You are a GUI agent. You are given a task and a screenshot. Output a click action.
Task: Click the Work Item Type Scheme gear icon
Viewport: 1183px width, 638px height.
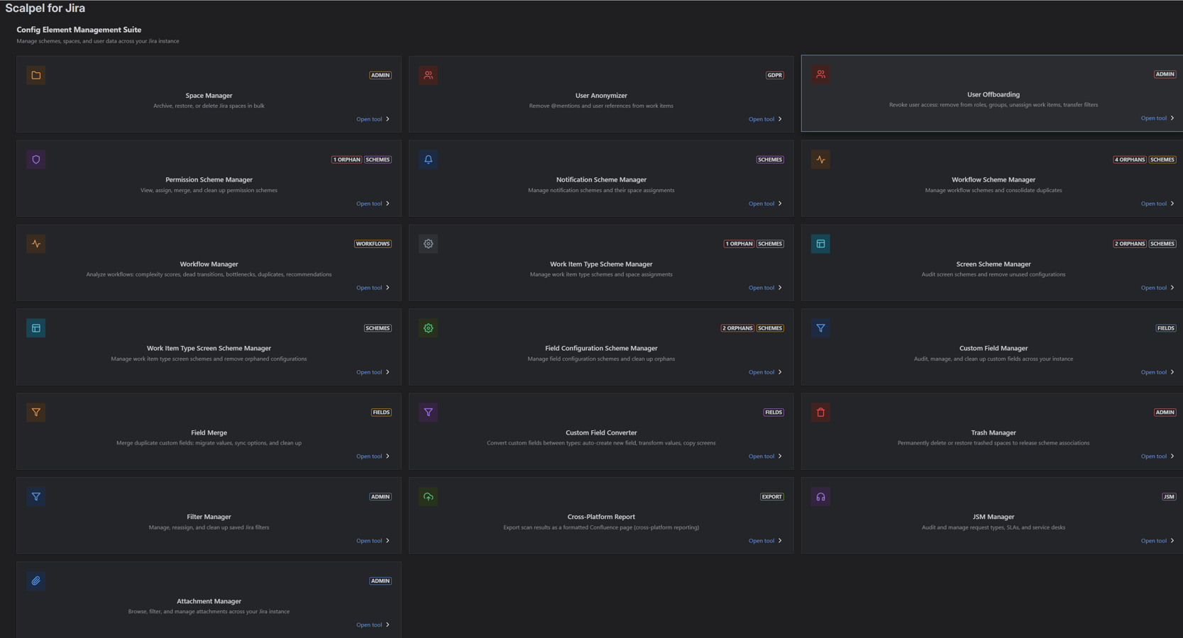coord(429,244)
